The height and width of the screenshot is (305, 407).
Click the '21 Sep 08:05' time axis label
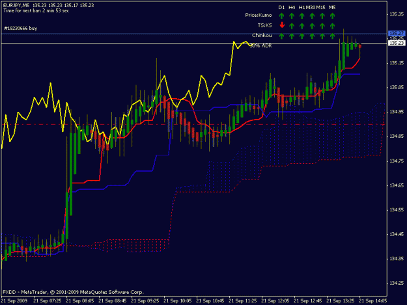(80, 300)
